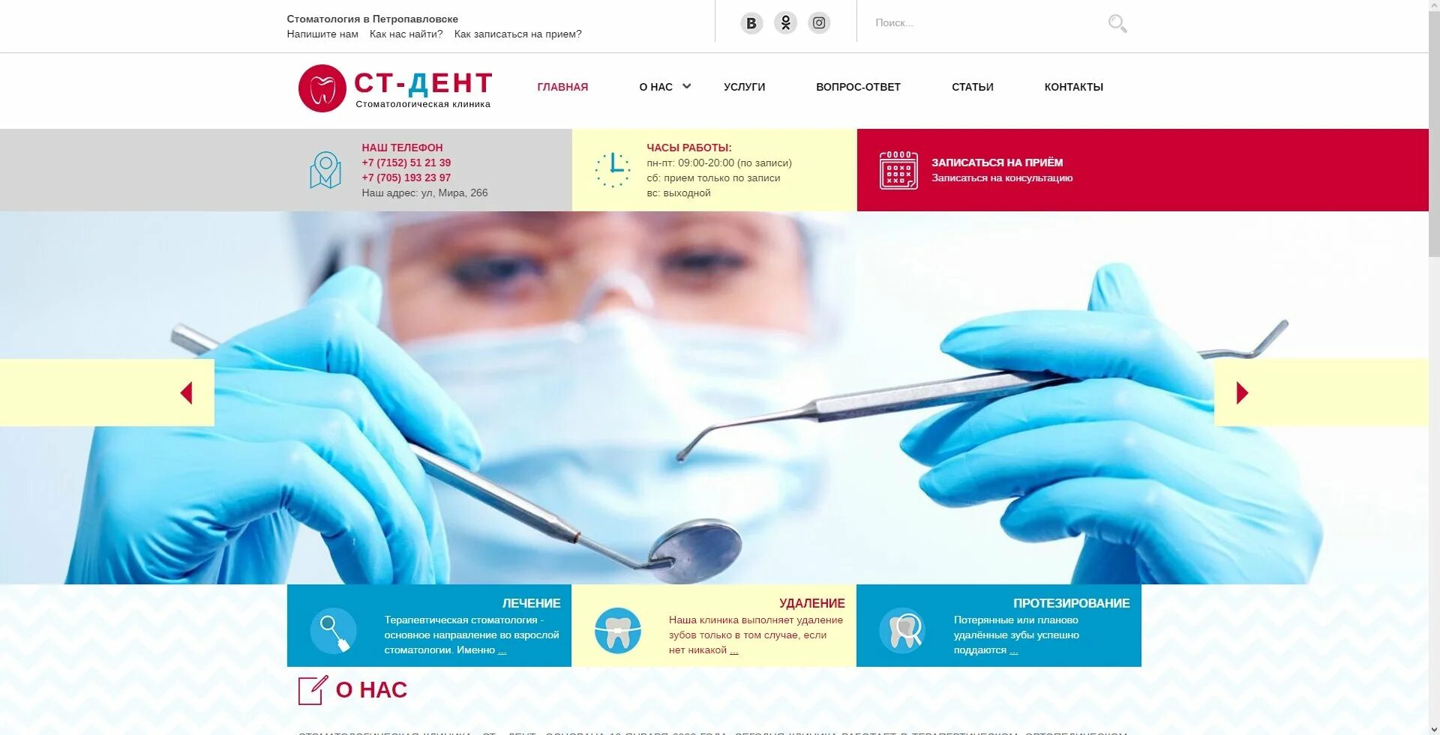Click the red tooth logo icon

322,88
